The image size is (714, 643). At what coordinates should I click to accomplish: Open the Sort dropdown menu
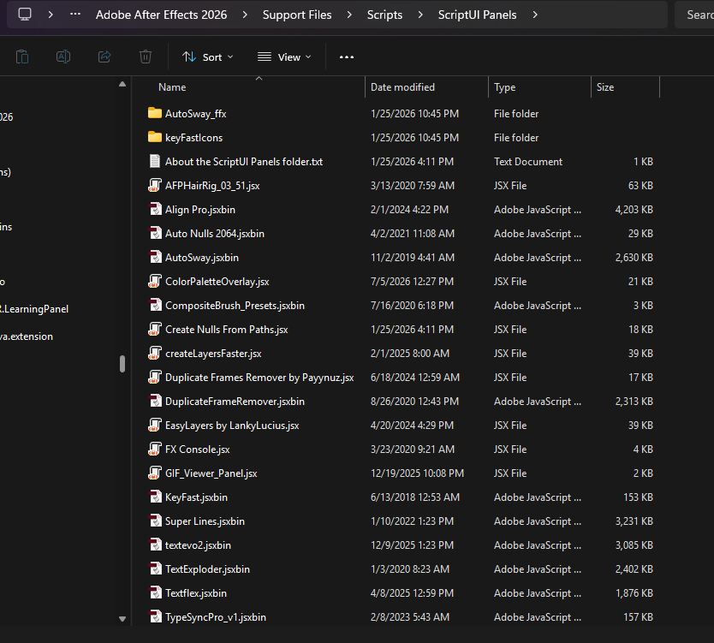click(x=208, y=57)
